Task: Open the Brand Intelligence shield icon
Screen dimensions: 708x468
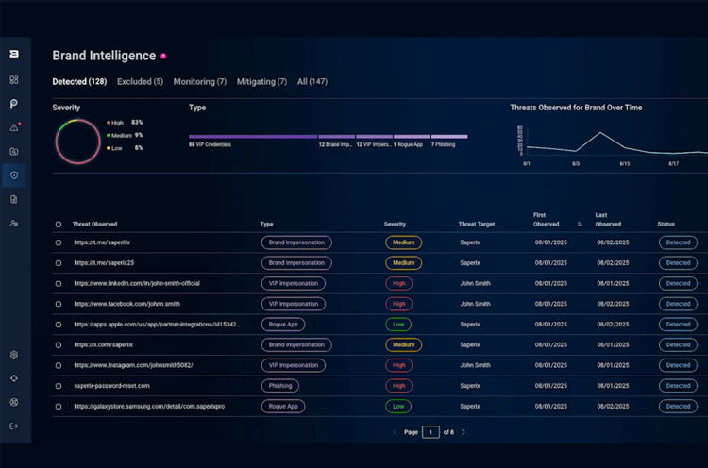Action: click(14, 175)
